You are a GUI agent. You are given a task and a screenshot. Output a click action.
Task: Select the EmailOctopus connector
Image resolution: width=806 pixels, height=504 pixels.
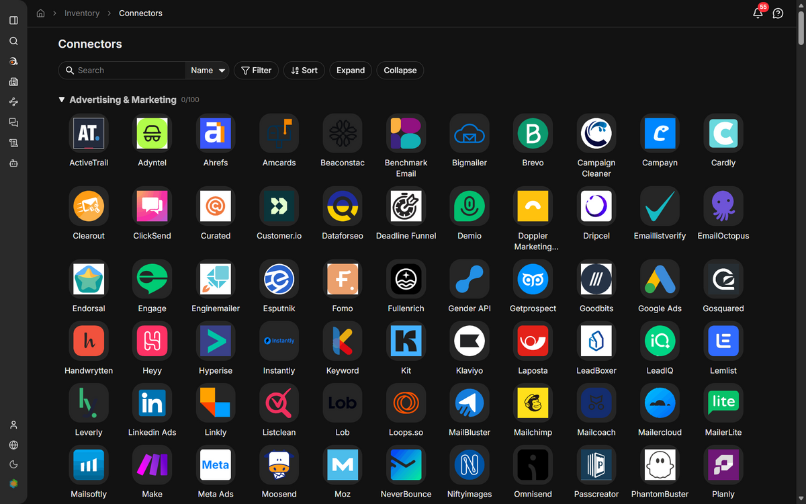tap(723, 206)
